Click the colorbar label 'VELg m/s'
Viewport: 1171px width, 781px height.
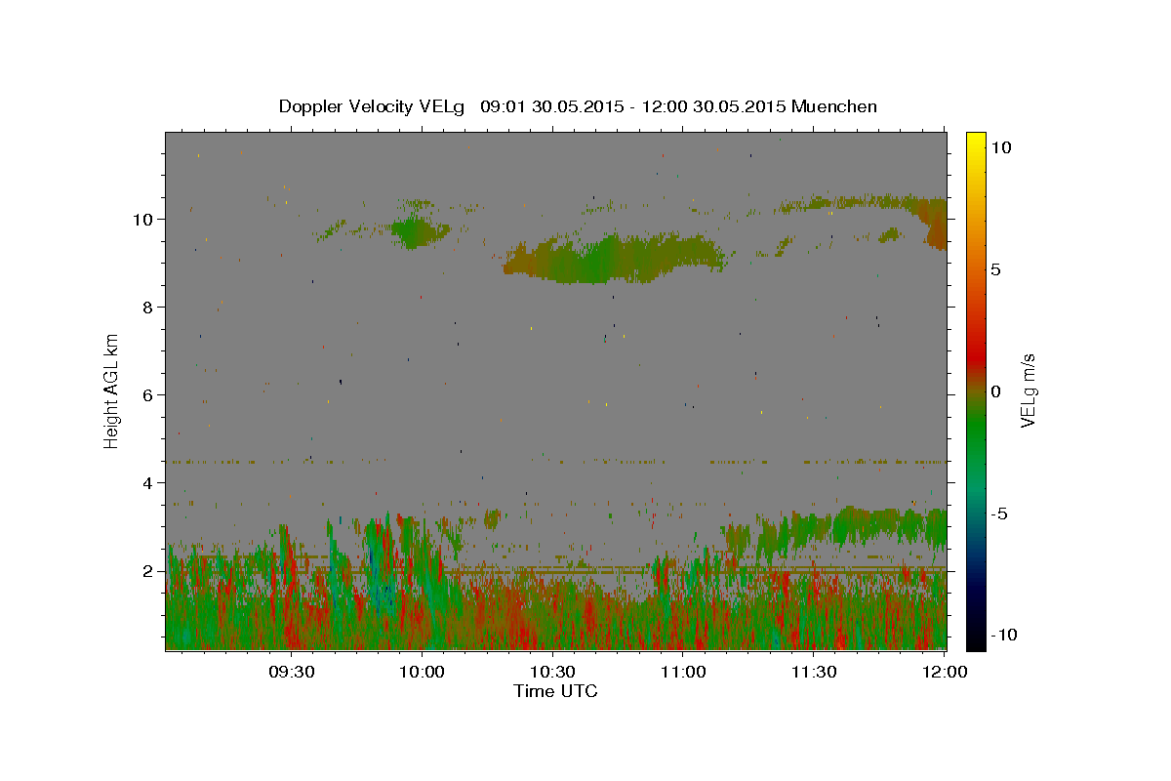(1028, 390)
